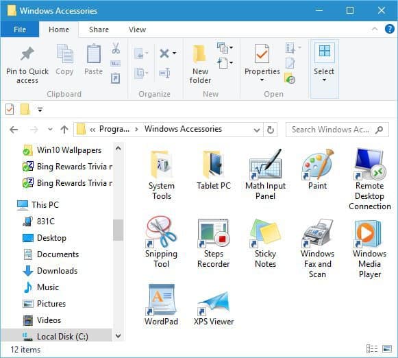Switch to Large icons view in status bar

pyautogui.click(x=387, y=349)
